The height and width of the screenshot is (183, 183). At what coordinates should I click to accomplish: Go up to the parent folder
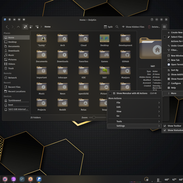(x=18, y=27)
